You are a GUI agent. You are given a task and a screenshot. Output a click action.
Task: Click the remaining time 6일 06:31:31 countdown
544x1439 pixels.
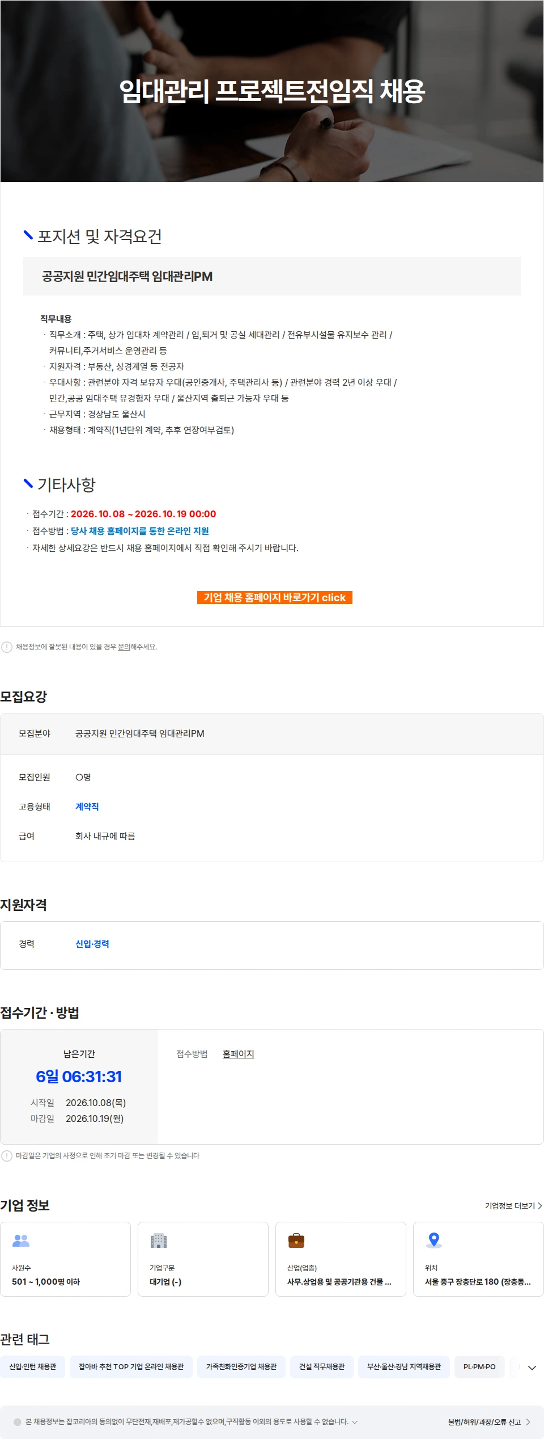[79, 1077]
